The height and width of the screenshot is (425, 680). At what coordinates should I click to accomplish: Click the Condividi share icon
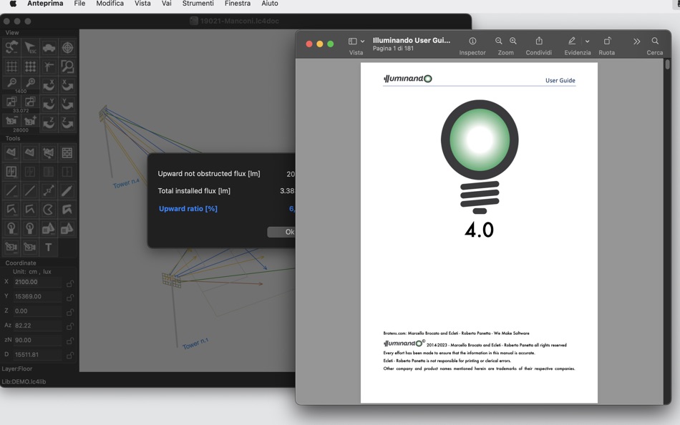pos(539,40)
